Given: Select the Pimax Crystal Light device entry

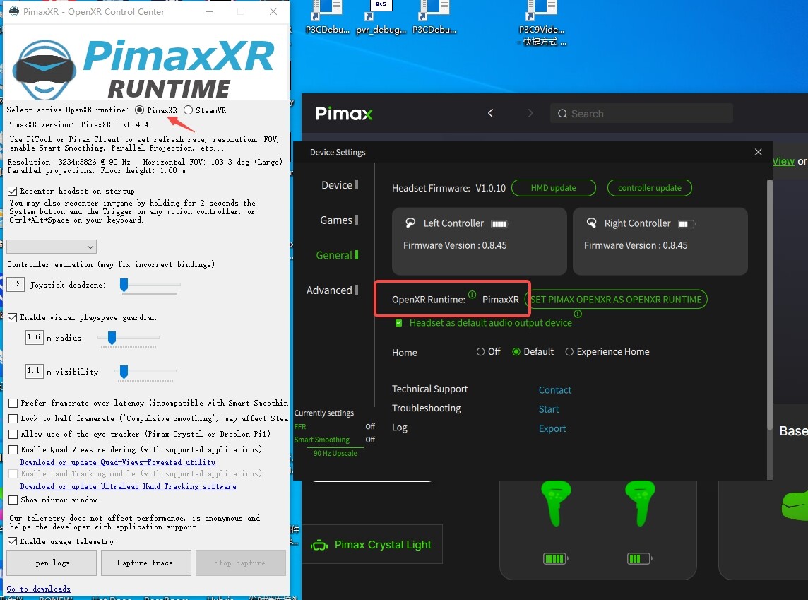Looking at the screenshot, I should [372, 545].
